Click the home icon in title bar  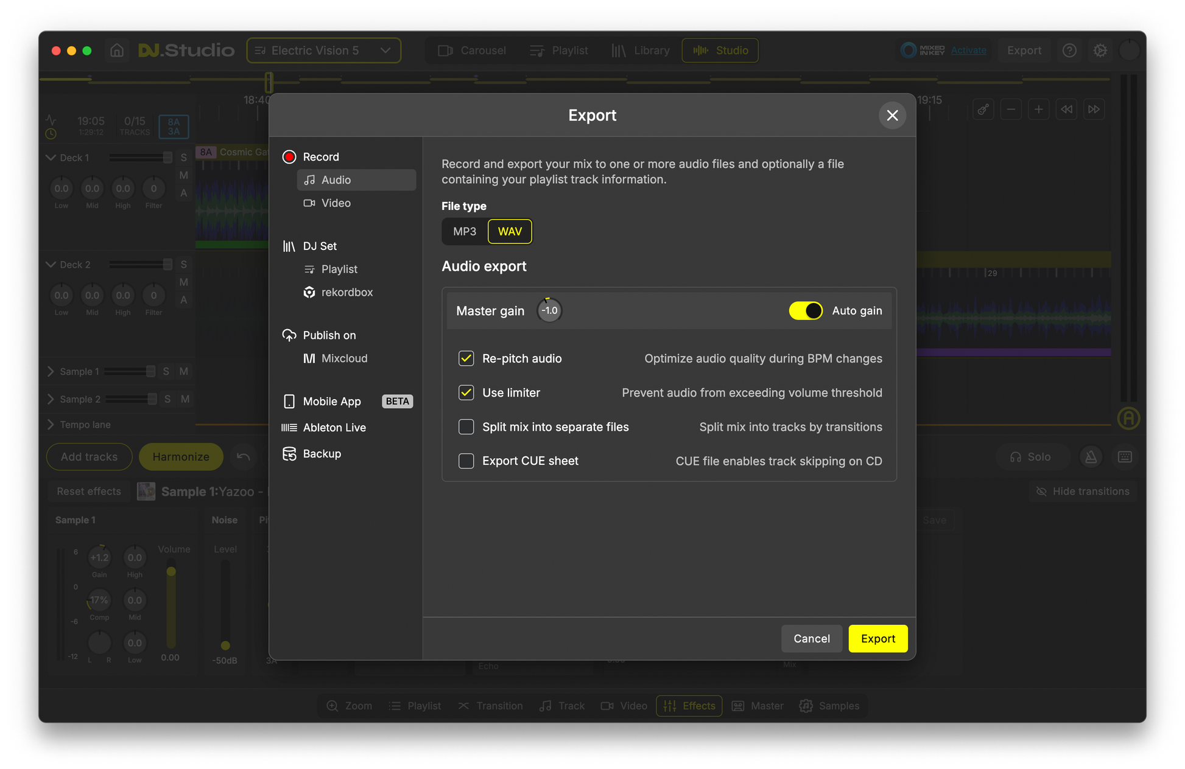117,50
